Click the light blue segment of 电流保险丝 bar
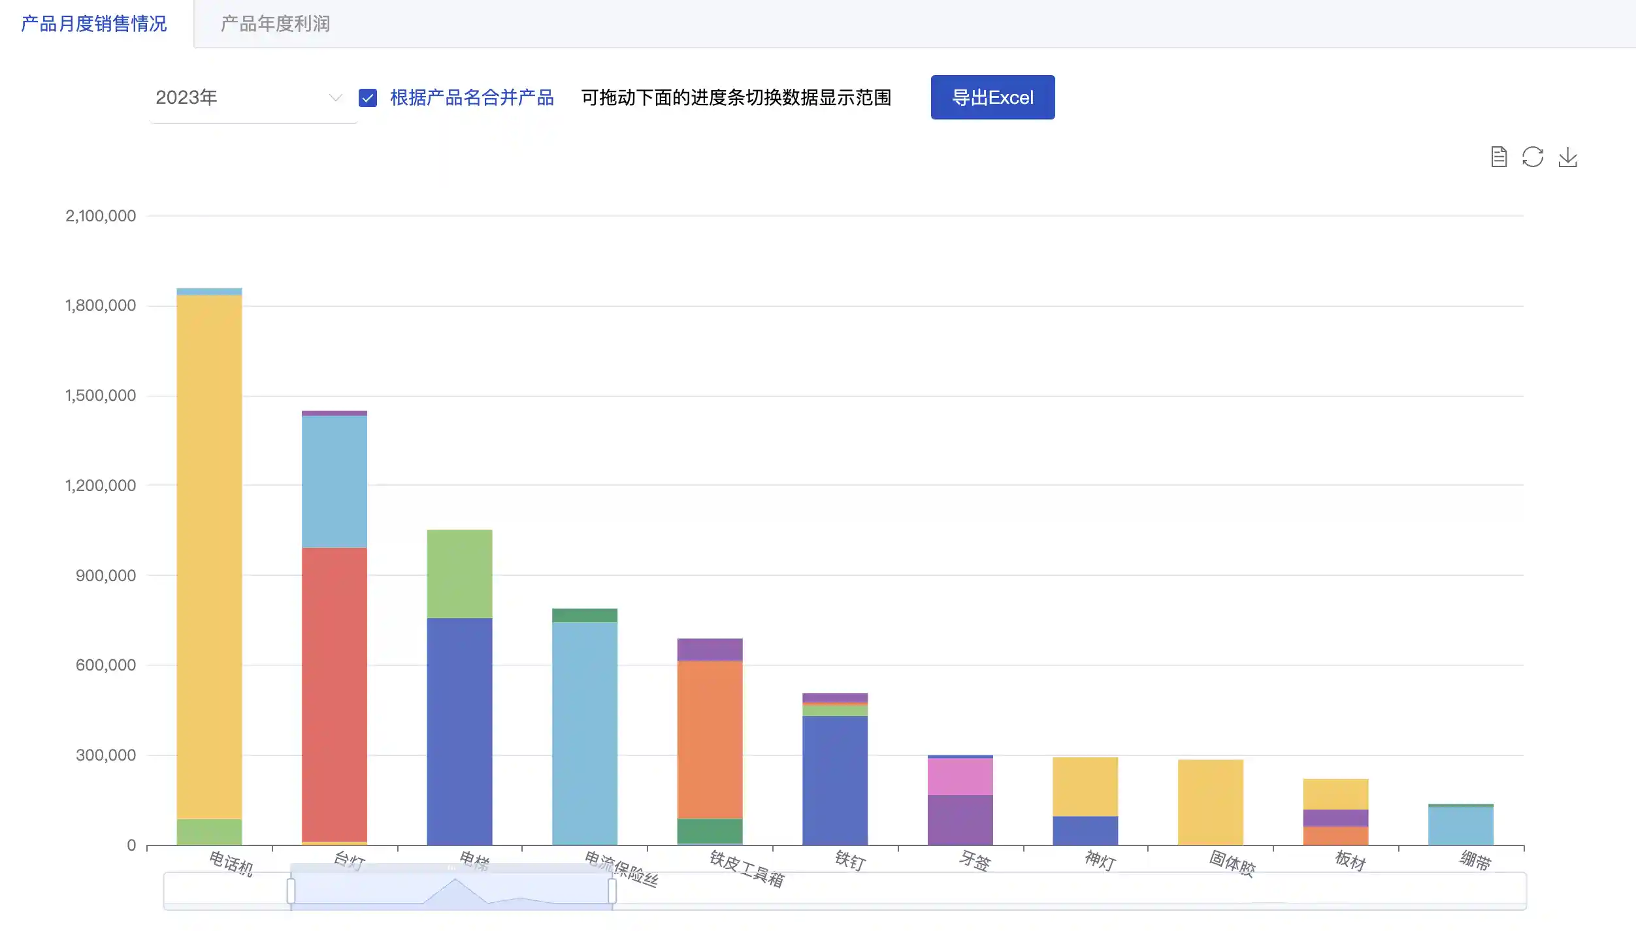The height and width of the screenshot is (931, 1636). click(585, 733)
